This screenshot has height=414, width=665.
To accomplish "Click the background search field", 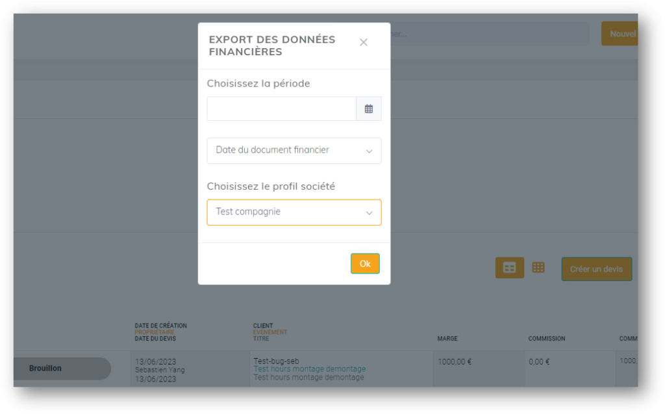I will click(x=490, y=34).
